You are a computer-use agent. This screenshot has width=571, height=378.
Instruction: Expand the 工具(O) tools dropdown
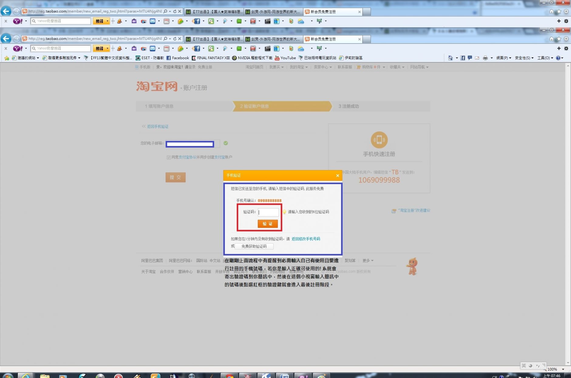click(545, 58)
